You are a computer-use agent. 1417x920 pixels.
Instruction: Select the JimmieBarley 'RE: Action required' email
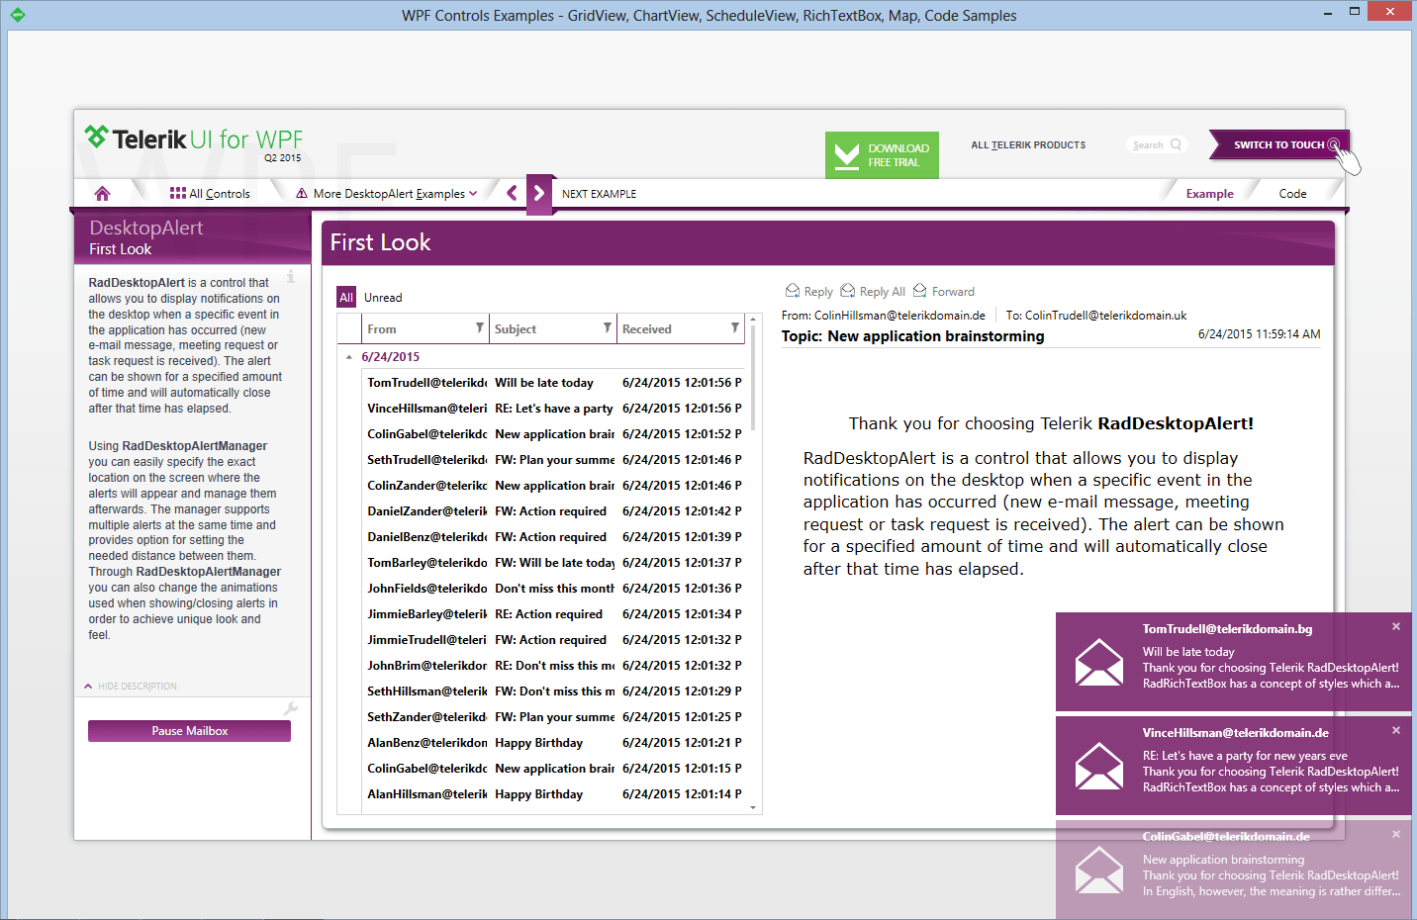click(x=553, y=614)
